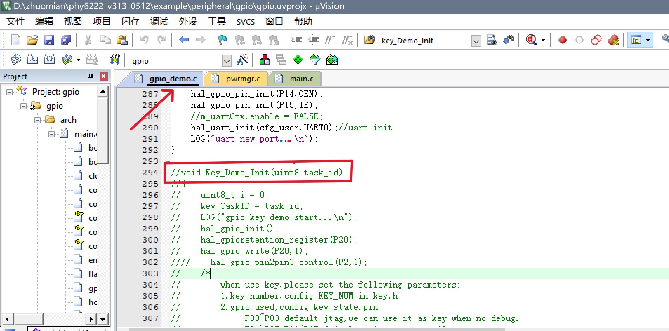Navigate backwards with the blue left arrow
The height and width of the screenshot is (331, 669).
point(184,40)
